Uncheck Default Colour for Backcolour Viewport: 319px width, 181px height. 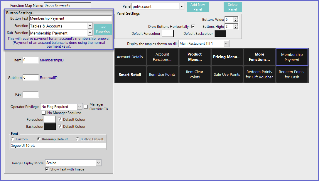(x=60, y=127)
